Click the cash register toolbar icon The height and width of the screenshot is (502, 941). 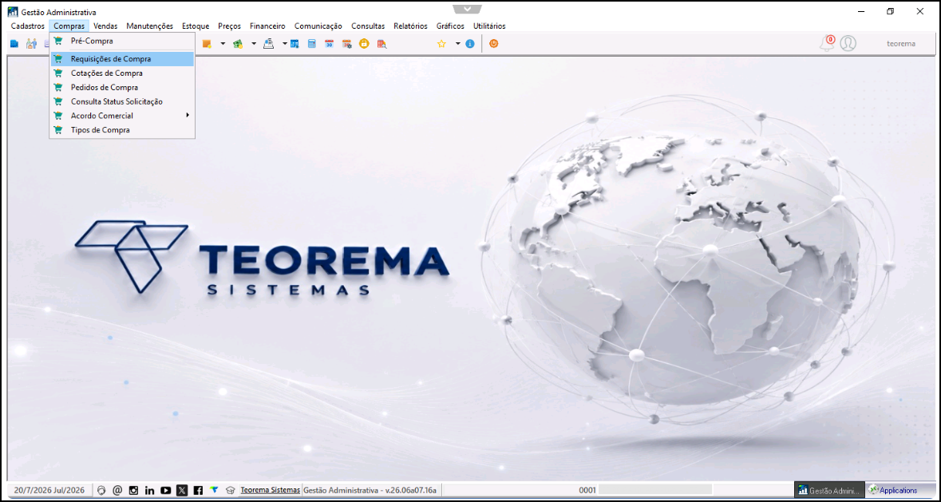click(x=269, y=44)
